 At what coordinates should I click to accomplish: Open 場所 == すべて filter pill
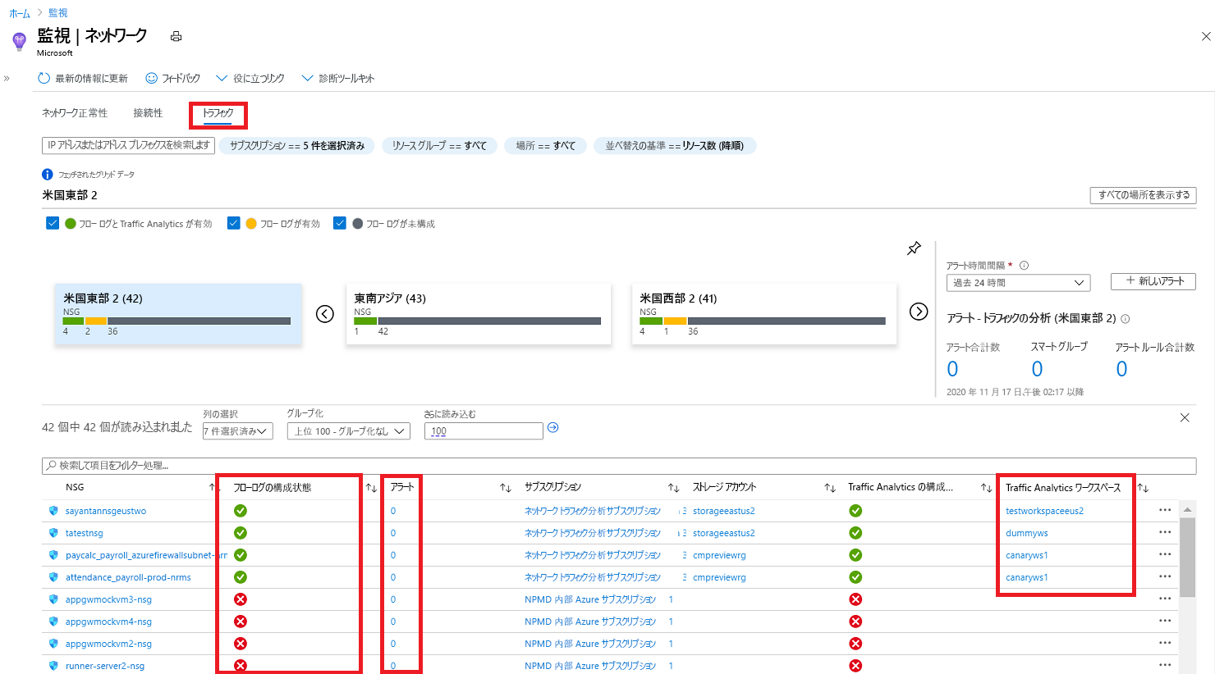pos(545,146)
